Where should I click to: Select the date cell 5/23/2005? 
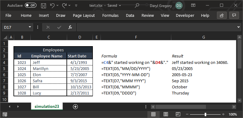(x=80, y=68)
